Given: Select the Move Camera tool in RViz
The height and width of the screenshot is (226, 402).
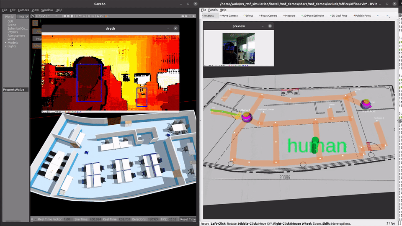Looking at the screenshot, I should (229, 15).
